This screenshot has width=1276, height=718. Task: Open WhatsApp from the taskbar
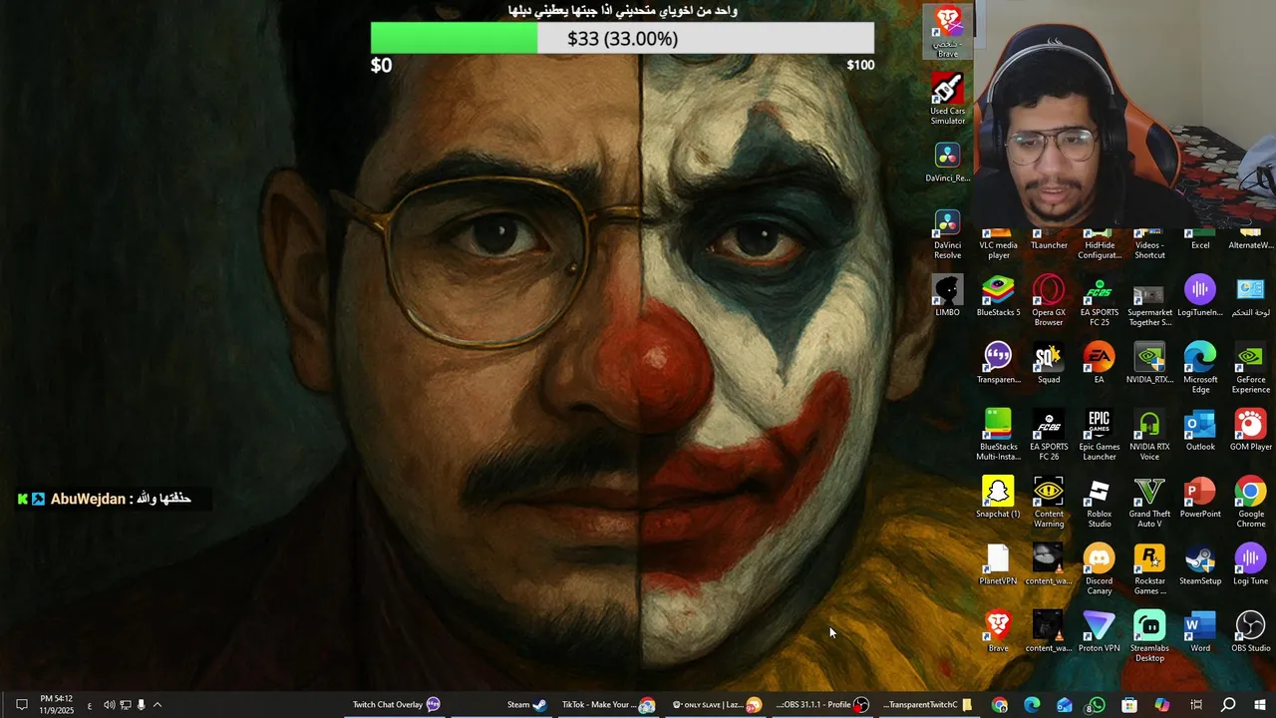pos(1097,705)
